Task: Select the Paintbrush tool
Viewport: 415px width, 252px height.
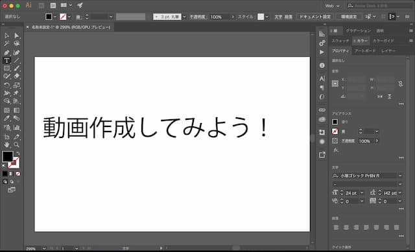Action: point(16,68)
